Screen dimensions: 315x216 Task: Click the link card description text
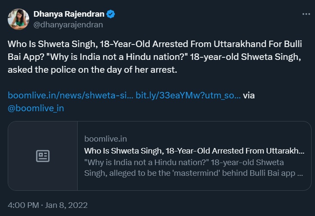(194, 168)
